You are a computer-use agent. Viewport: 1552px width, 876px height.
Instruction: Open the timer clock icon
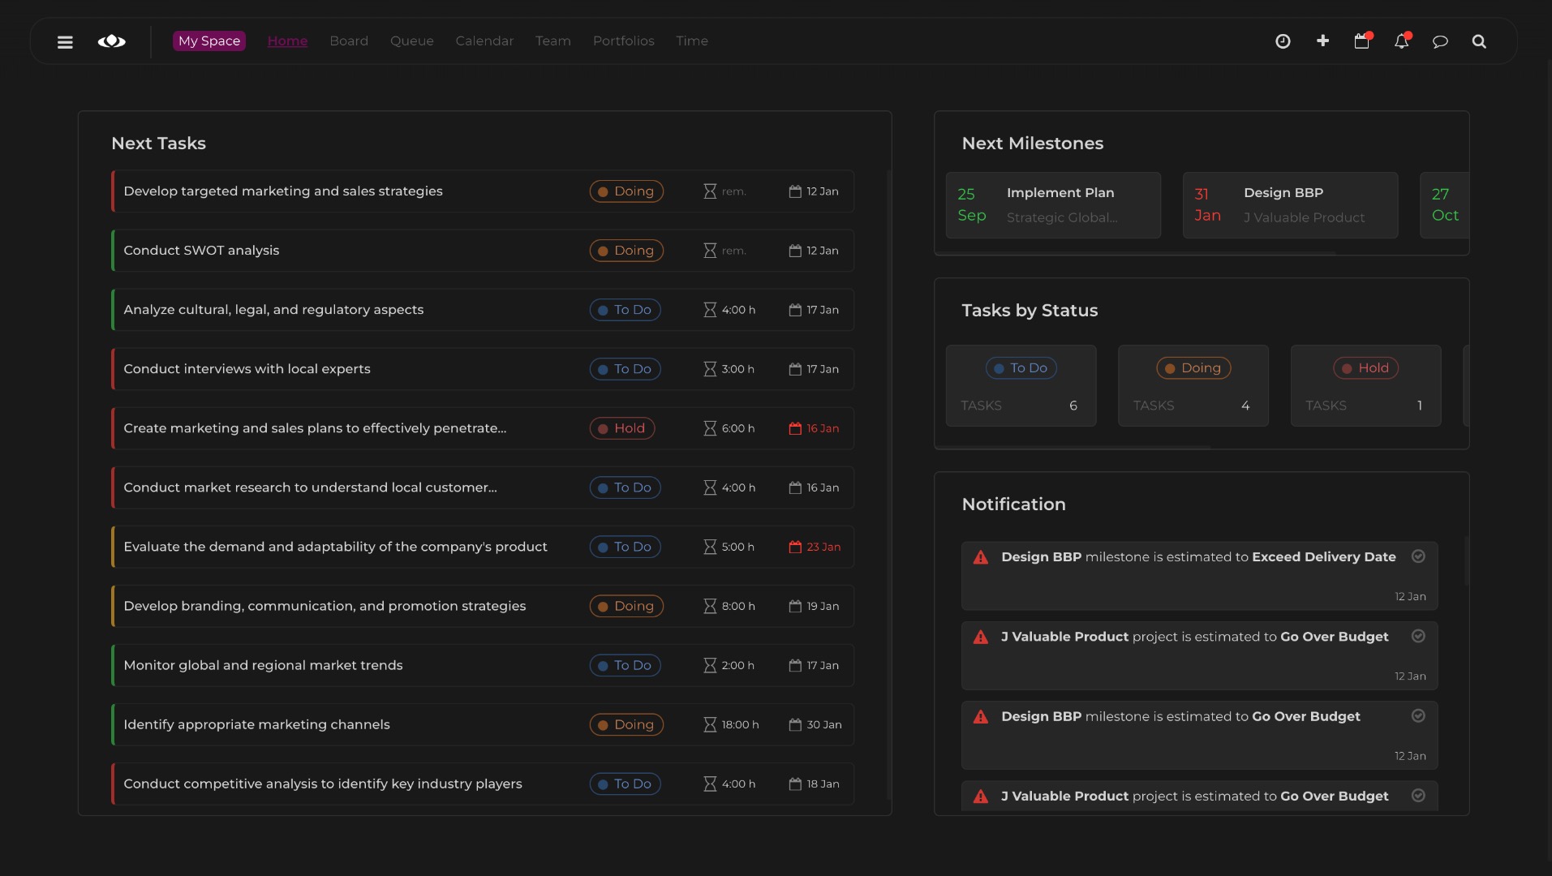[x=1283, y=41]
